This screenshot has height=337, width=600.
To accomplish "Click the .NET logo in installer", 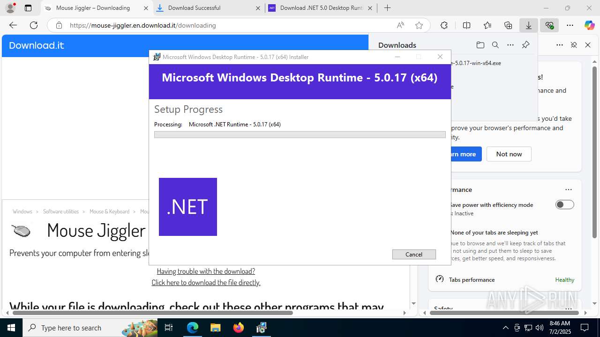I will point(188,207).
